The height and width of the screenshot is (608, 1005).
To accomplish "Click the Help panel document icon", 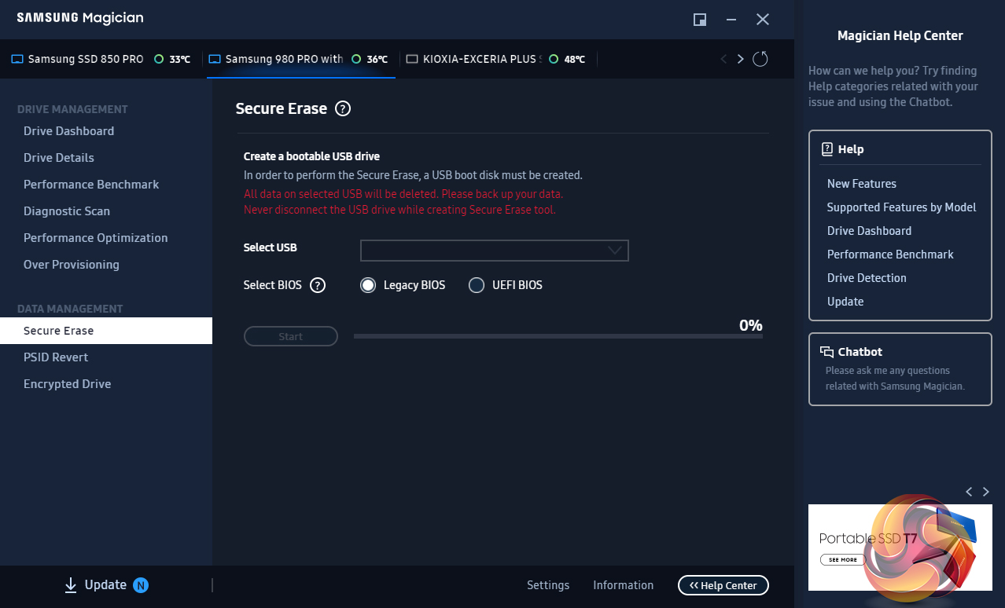I will (x=827, y=149).
